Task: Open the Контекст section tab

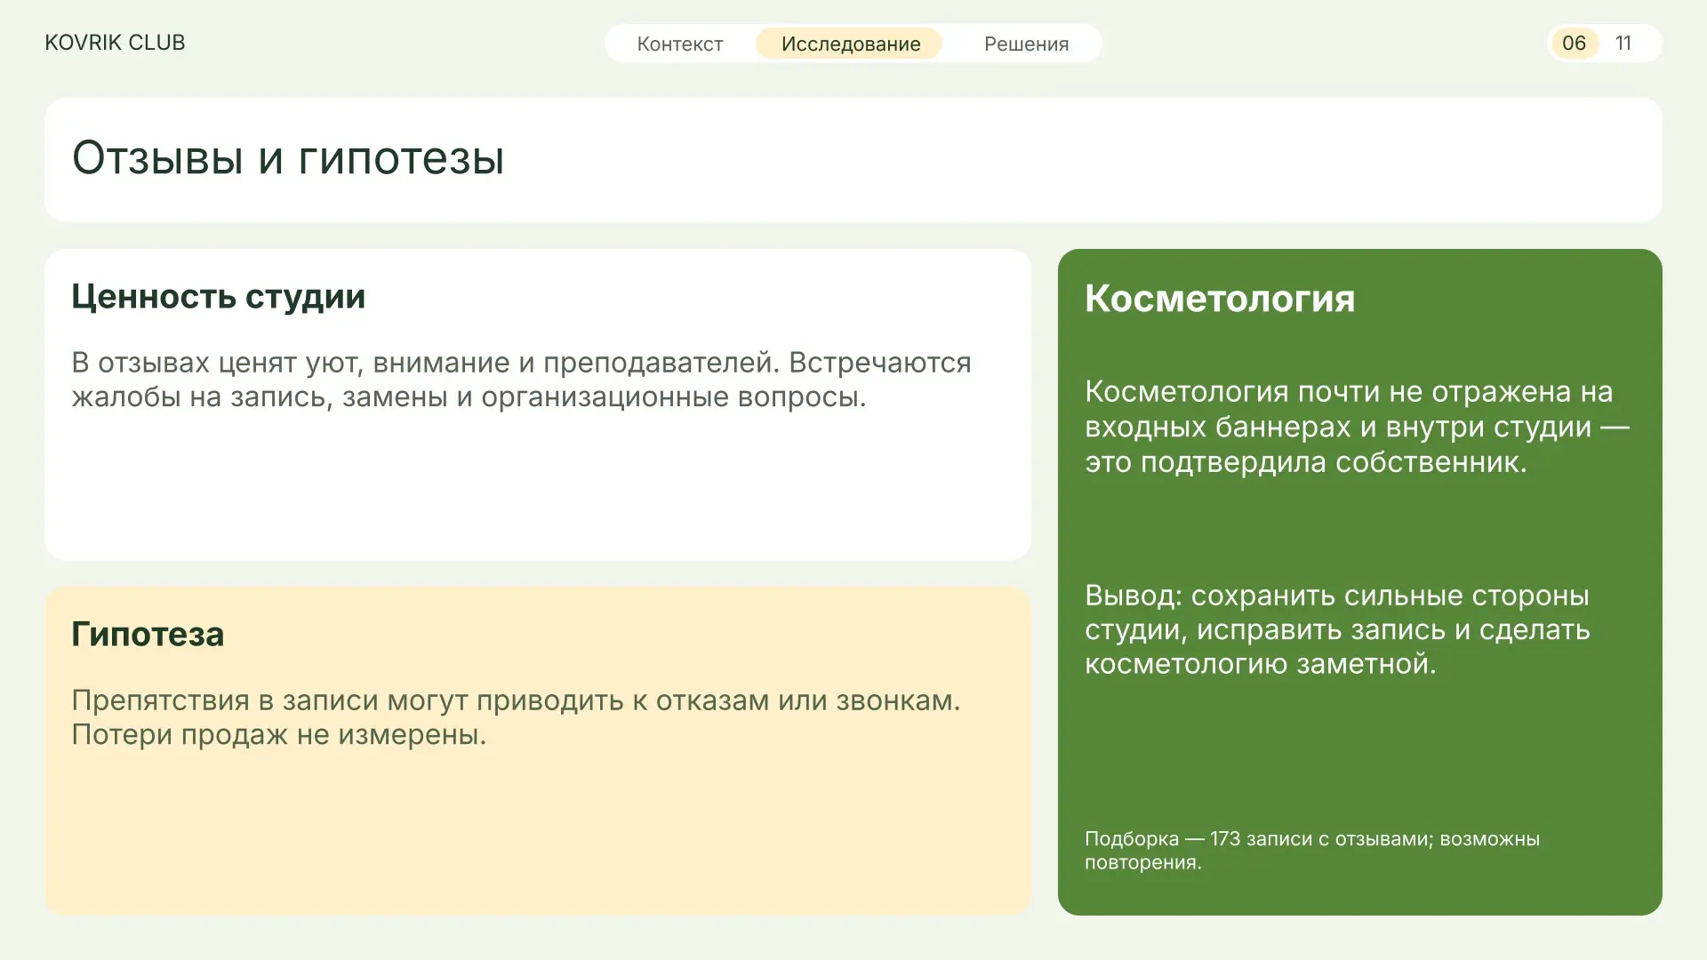Action: [x=680, y=44]
